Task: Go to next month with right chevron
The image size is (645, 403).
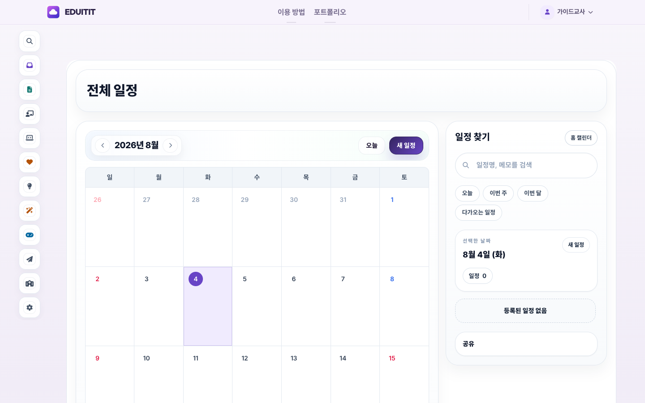Action: (170, 146)
